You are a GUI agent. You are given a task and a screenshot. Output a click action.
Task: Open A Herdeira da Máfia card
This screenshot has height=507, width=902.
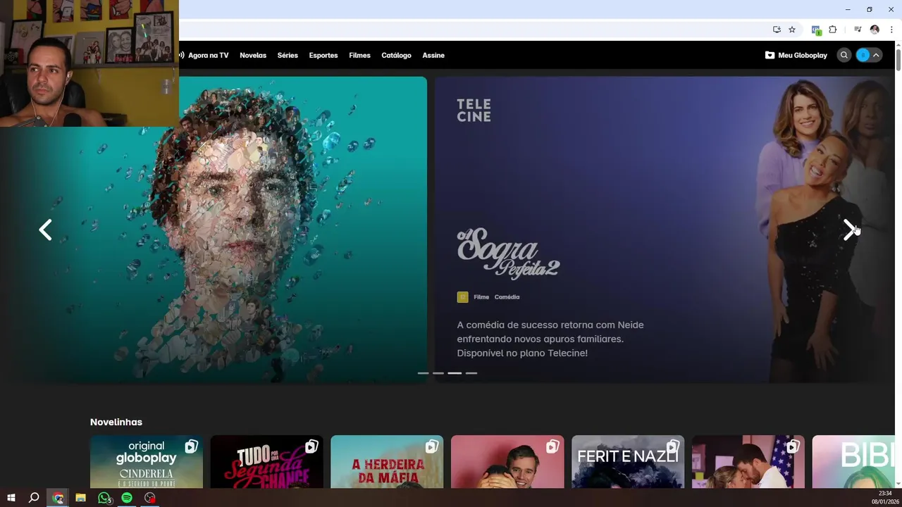pyautogui.click(x=387, y=462)
